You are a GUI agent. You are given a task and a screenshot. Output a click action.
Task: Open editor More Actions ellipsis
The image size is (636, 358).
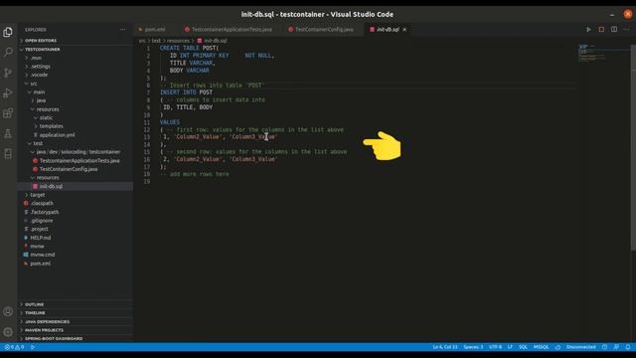point(626,29)
